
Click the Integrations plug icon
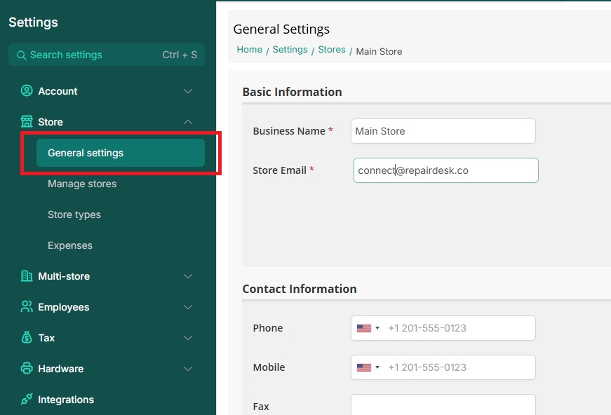point(27,400)
